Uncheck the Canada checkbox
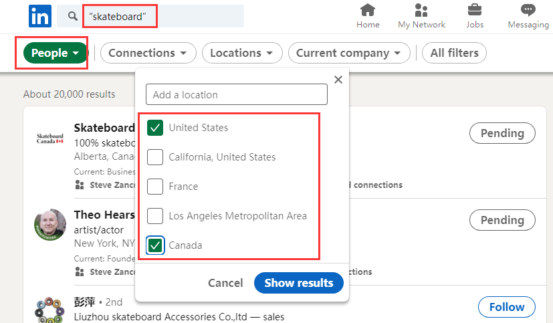This screenshot has width=553, height=323. [155, 245]
